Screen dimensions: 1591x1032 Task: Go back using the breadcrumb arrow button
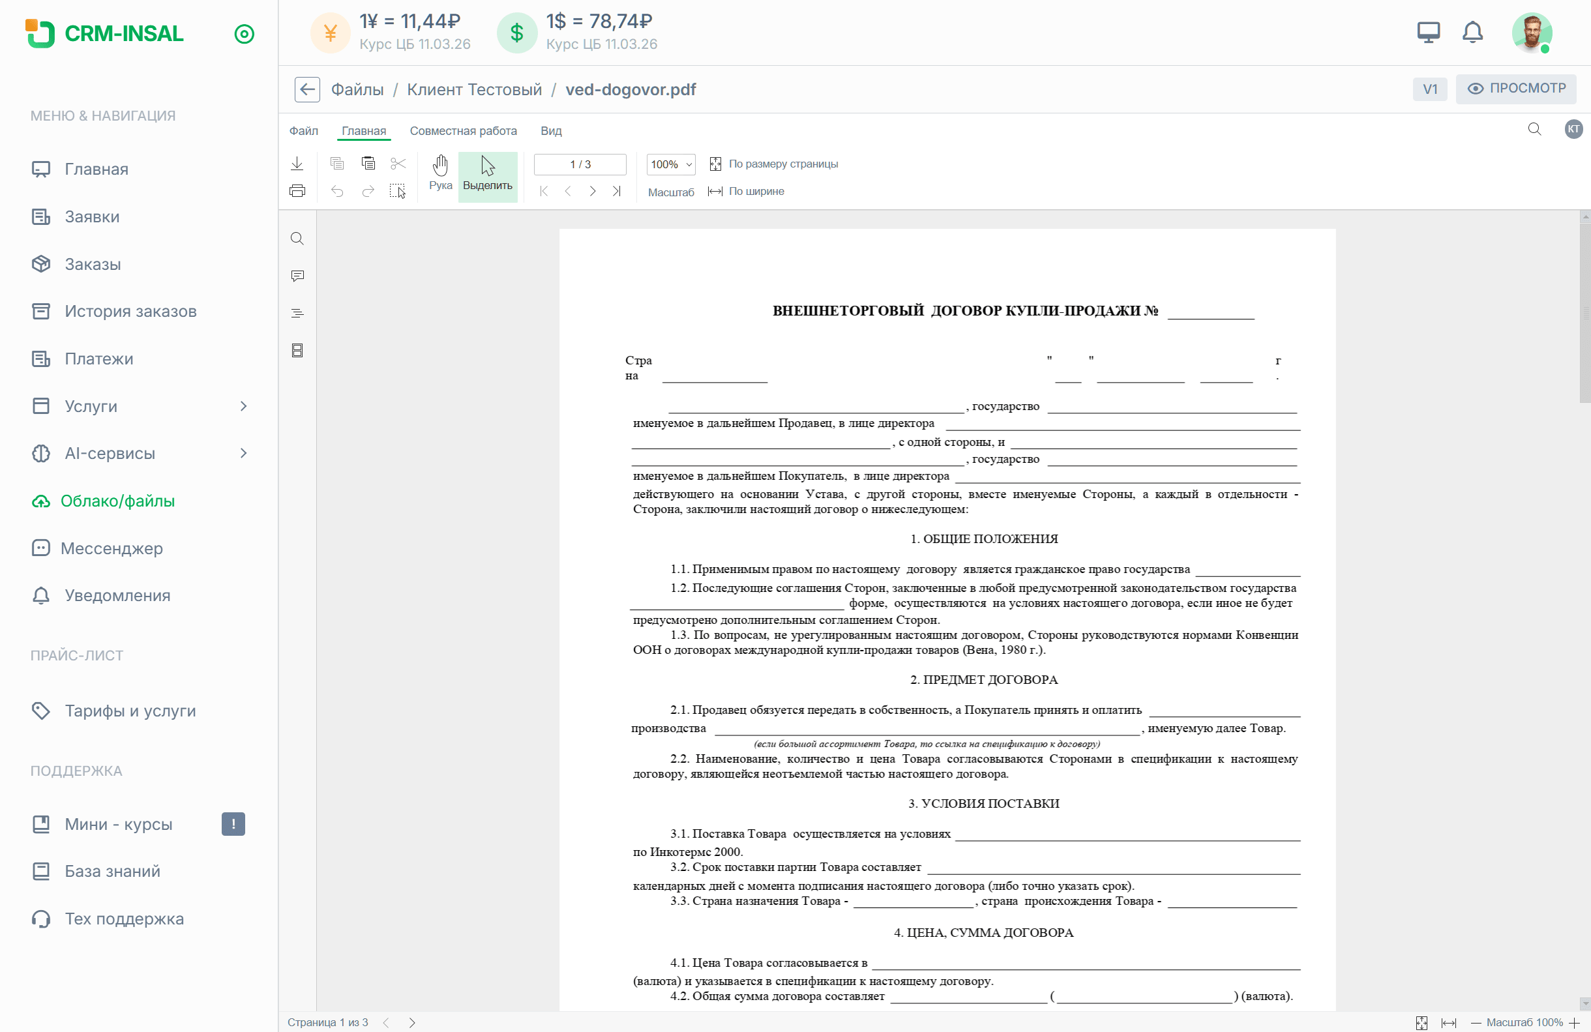(307, 89)
